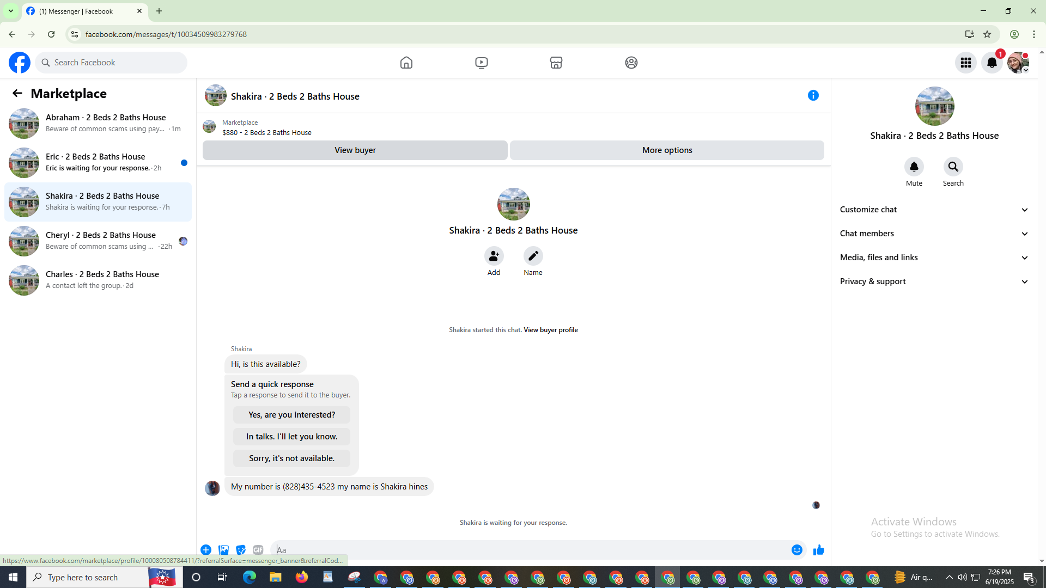The height and width of the screenshot is (588, 1046).
Task: Send quick reply "Yes, are you interested?"
Action: [x=291, y=415]
